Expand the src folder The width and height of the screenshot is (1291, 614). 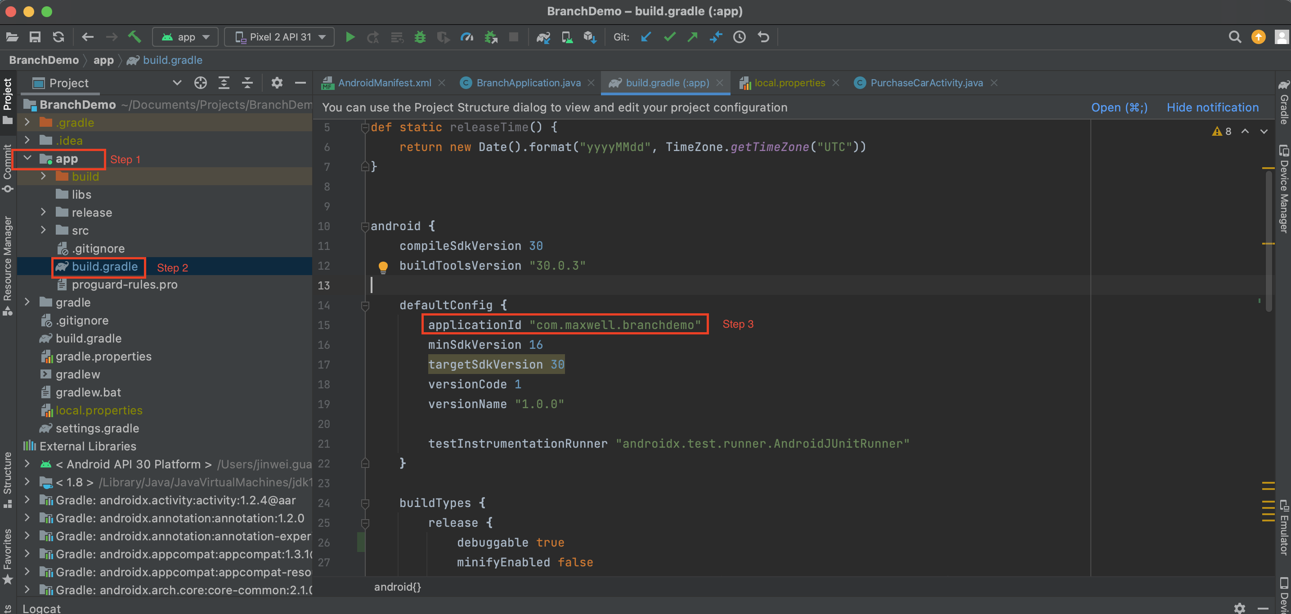tap(43, 231)
